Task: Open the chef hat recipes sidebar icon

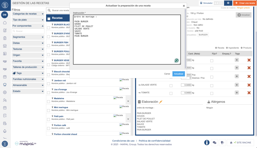Action: point(5,85)
